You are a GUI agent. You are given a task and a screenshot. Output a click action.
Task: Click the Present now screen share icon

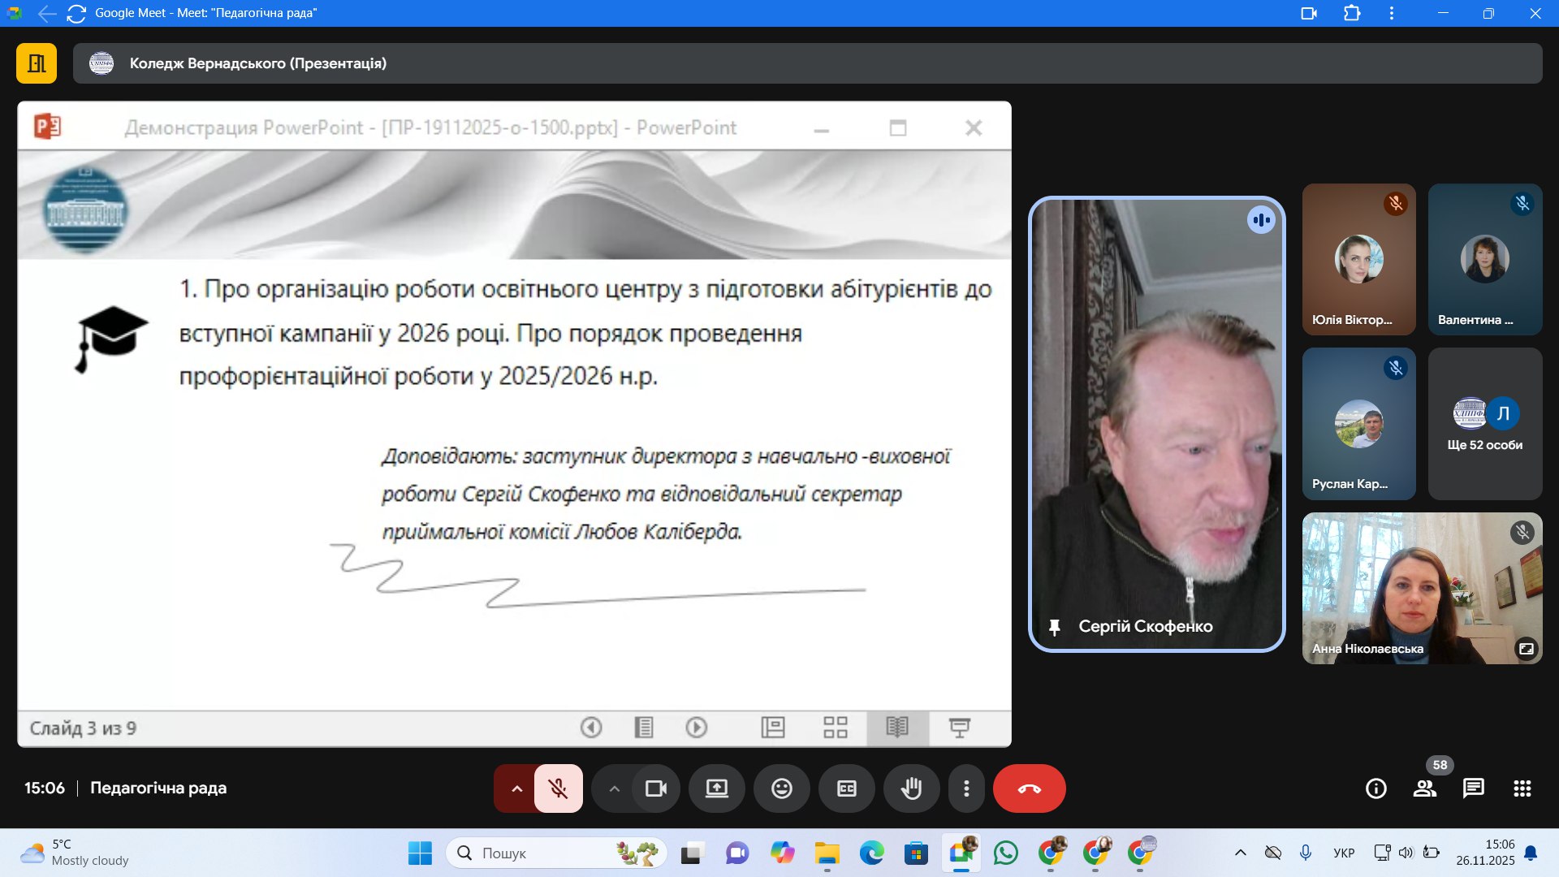pyautogui.click(x=716, y=788)
